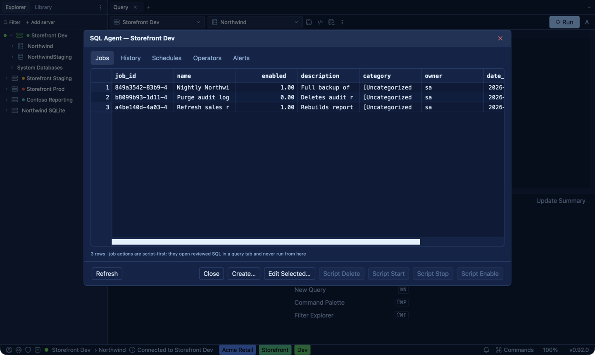This screenshot has height=355, width=595.
Task: Click Storefront Prod server icon
Action: pos(15,89)
